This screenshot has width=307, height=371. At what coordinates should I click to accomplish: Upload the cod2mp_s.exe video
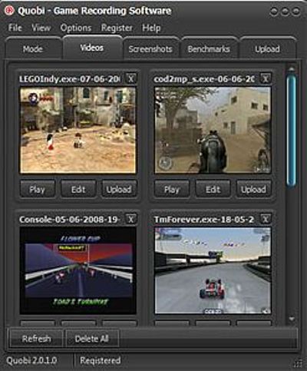pyautogui.click(x=253, y=190)
